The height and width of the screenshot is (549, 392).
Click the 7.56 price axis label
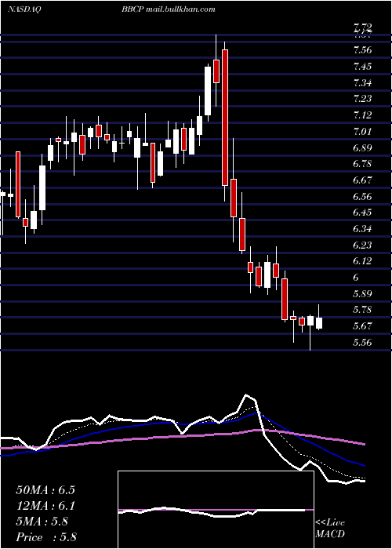tap(362, 50)
